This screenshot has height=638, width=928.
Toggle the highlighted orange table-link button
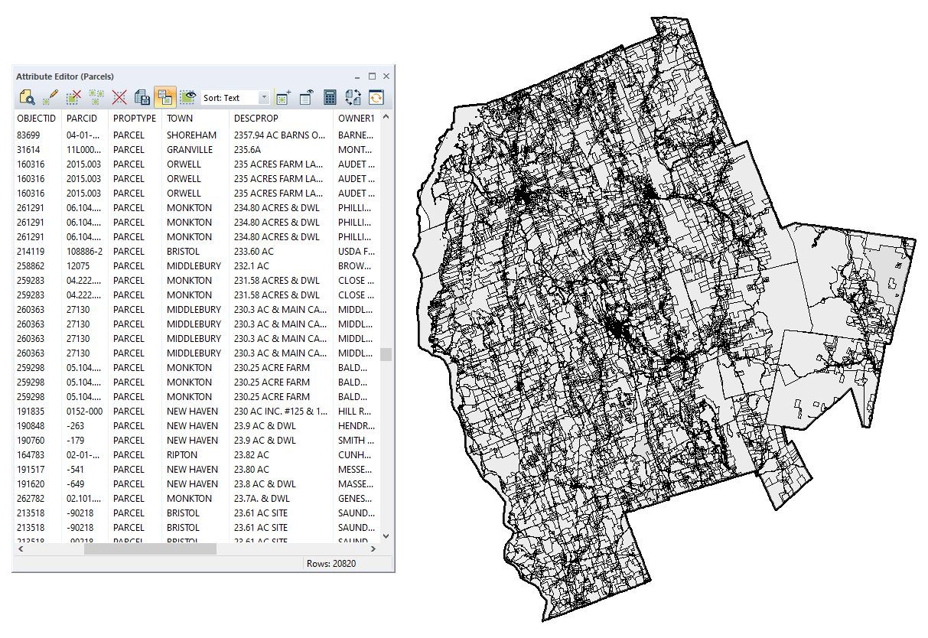(164, 97)
